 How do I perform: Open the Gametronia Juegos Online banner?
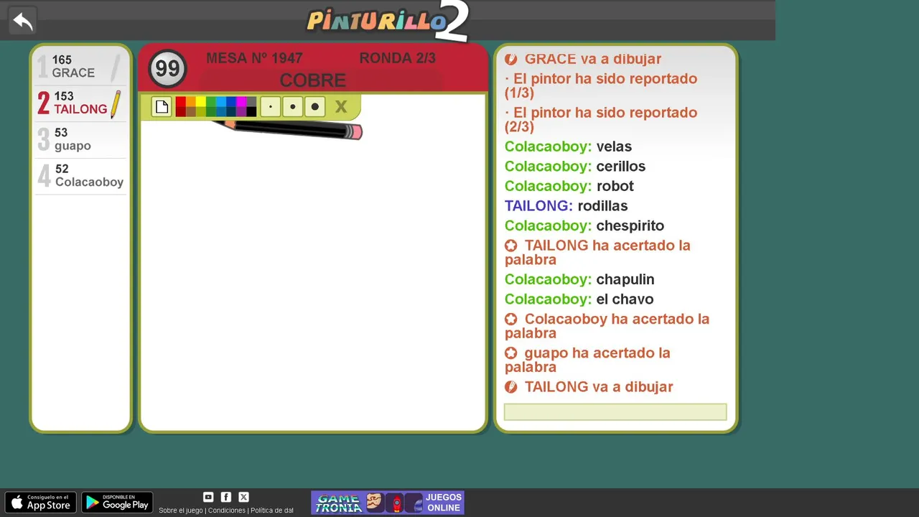click(x=388, y=503)
